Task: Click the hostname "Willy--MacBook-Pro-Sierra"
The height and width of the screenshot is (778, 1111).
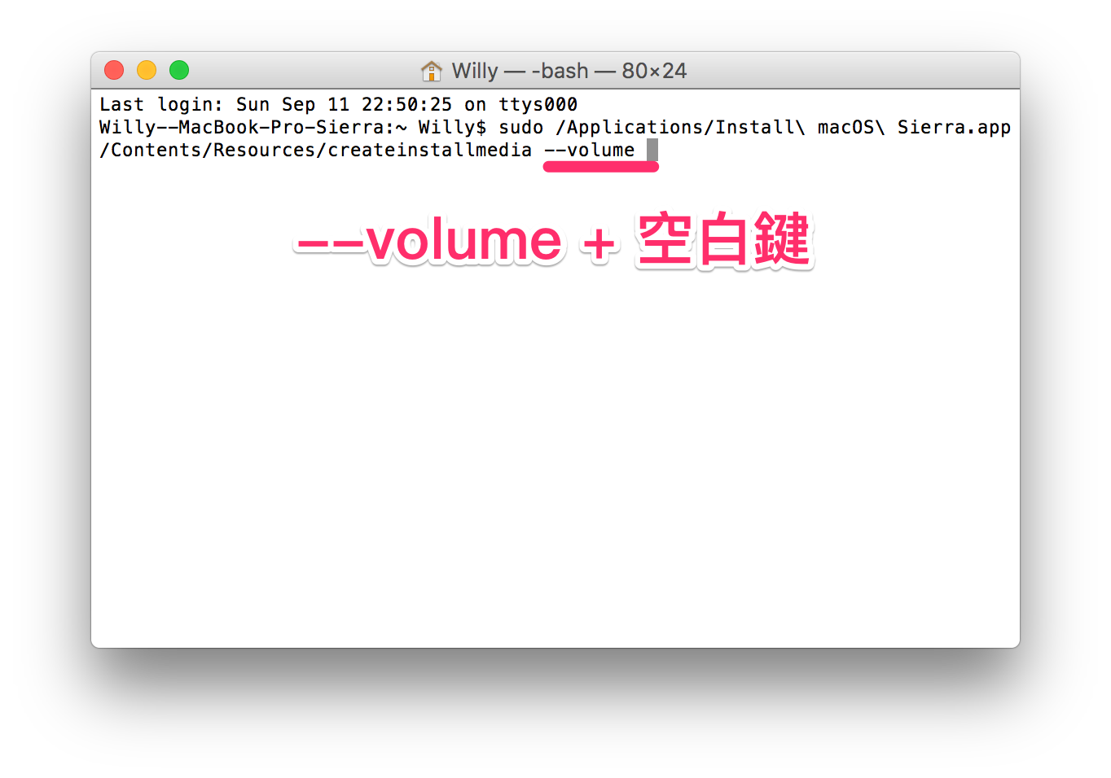Action: pyautogui.click(x=242, y=127)
